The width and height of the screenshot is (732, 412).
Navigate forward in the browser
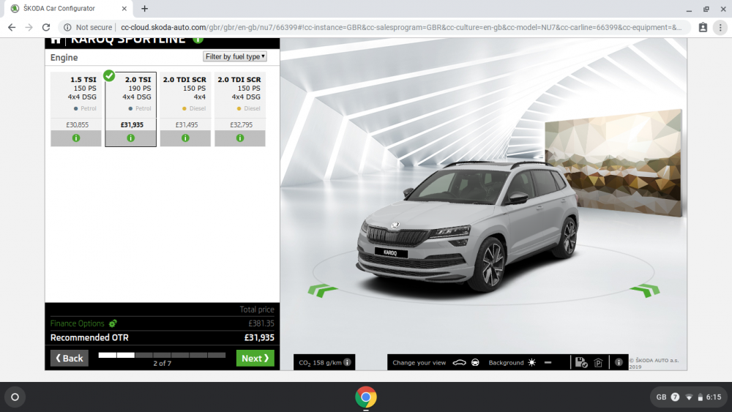pyautogui.click(x=29, y=28)
